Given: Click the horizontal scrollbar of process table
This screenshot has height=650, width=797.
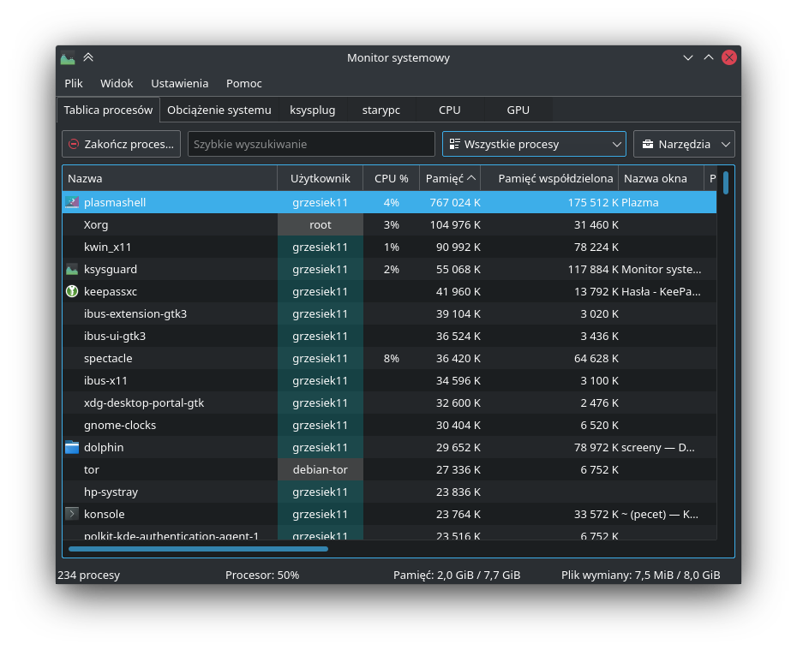Looking at the screenshot, I should [198, 549].
